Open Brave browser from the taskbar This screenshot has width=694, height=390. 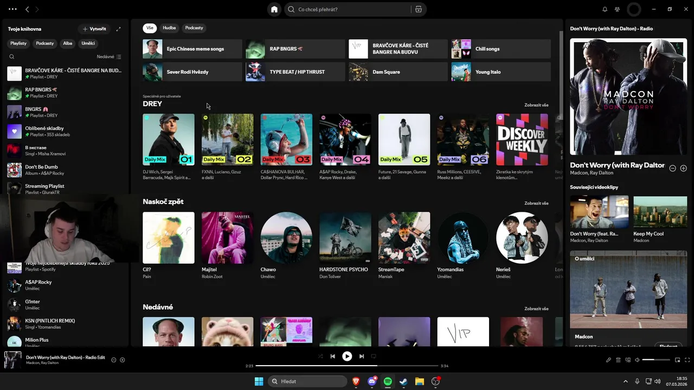tap(356, 381)
